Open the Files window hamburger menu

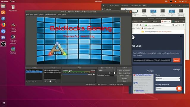180,5
